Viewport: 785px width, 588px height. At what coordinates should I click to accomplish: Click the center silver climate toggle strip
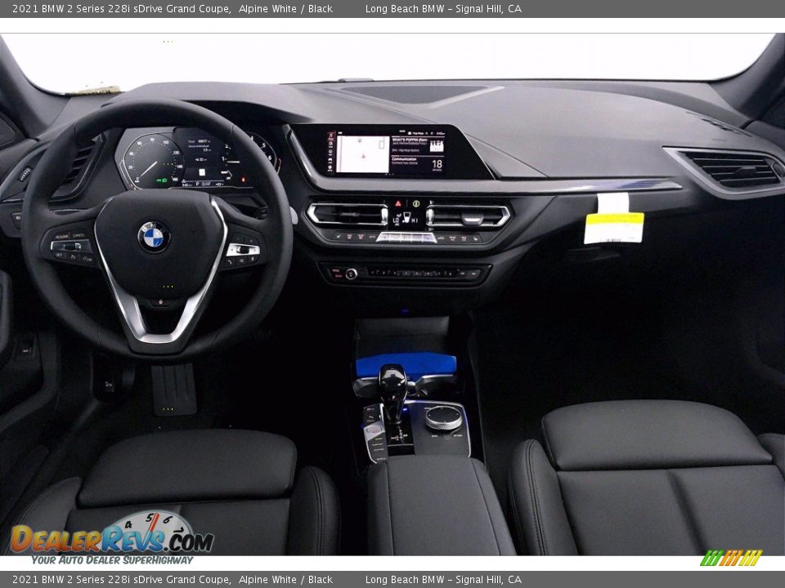406,238
